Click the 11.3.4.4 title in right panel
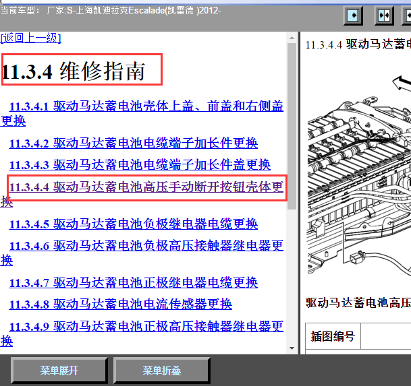 point(358,44)
